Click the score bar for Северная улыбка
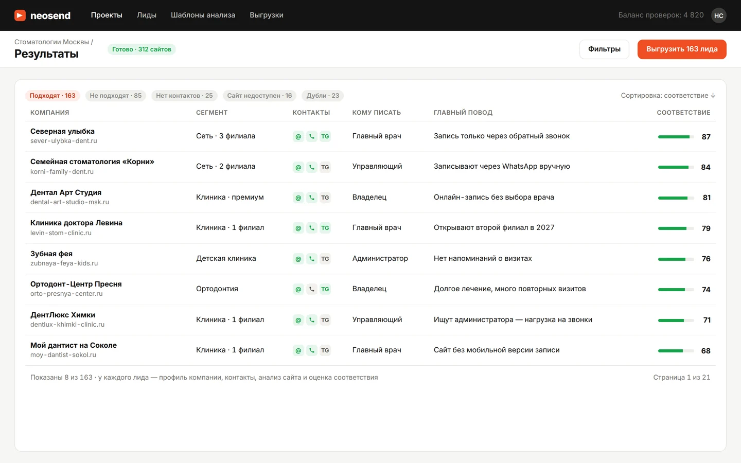The height and width of the screenshot is (463, 741). click(675, 137)
